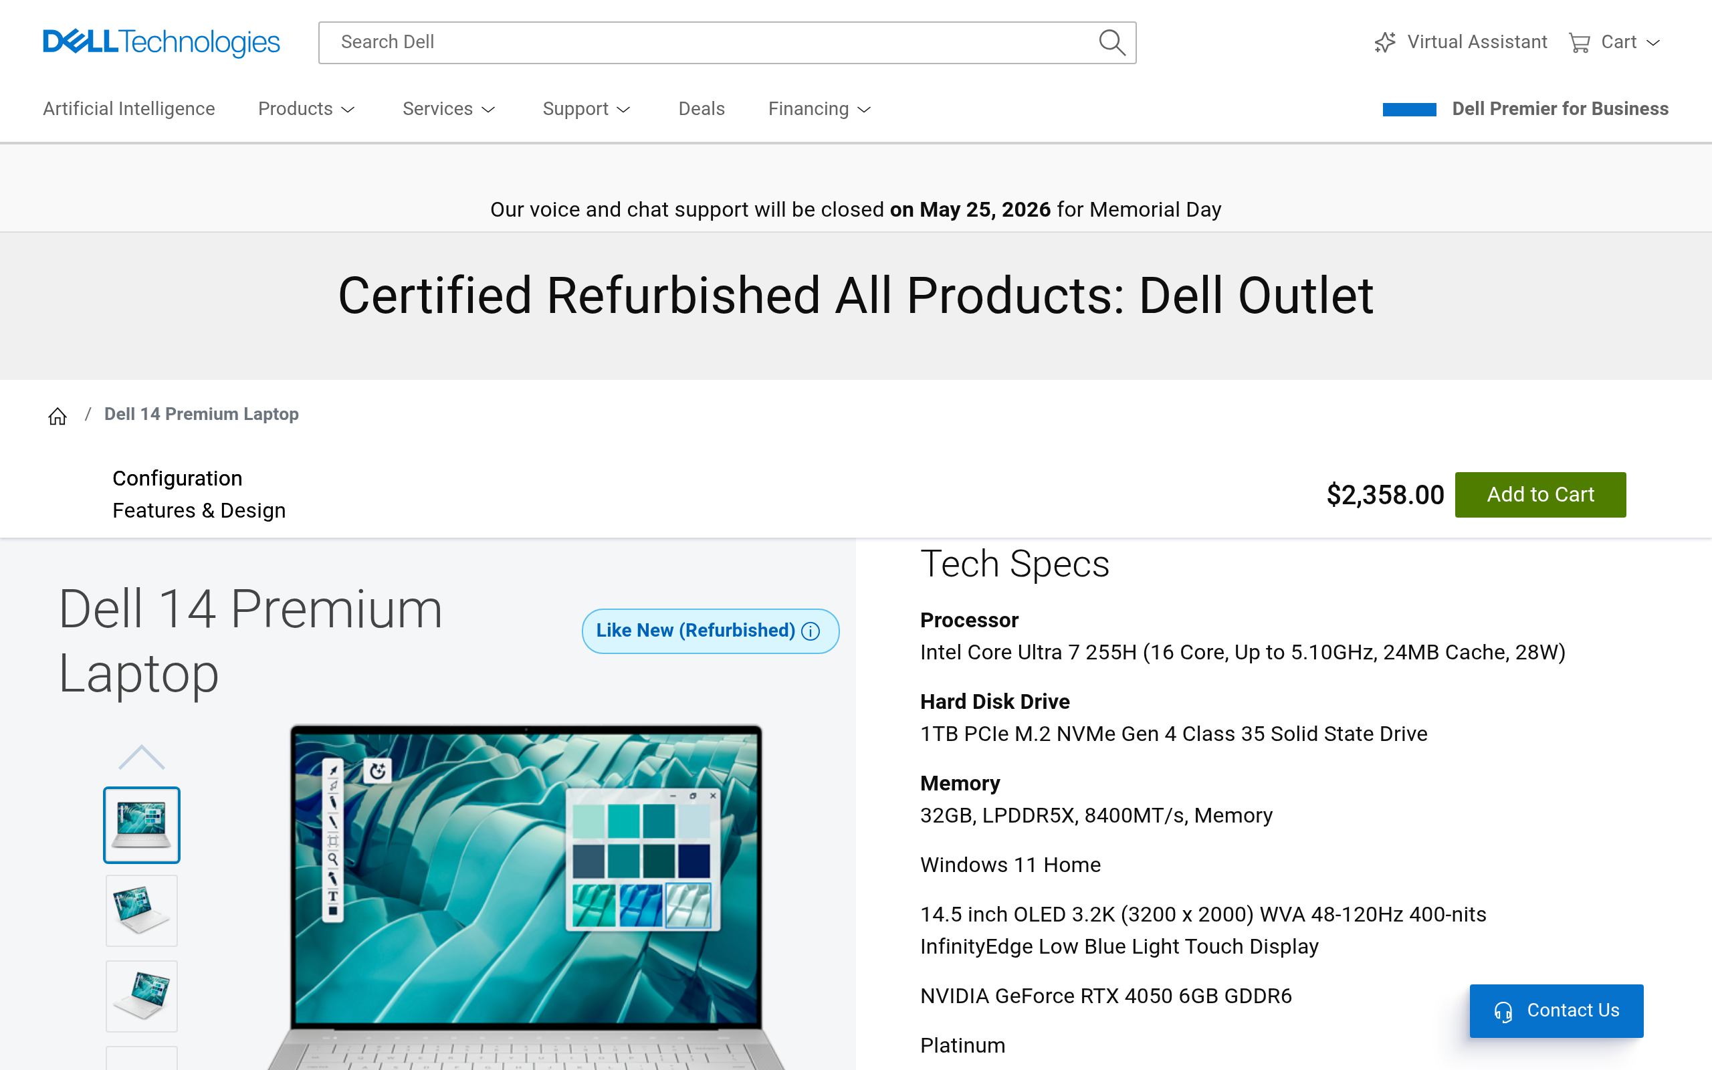Click the 32GB LPDDR5X memory text
This screenshot has height=1070, width=1712.
click(1097, 816)
